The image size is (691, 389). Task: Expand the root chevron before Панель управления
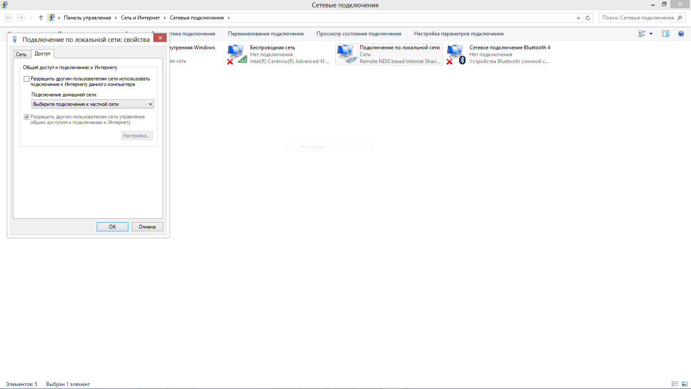click(59, 18)
